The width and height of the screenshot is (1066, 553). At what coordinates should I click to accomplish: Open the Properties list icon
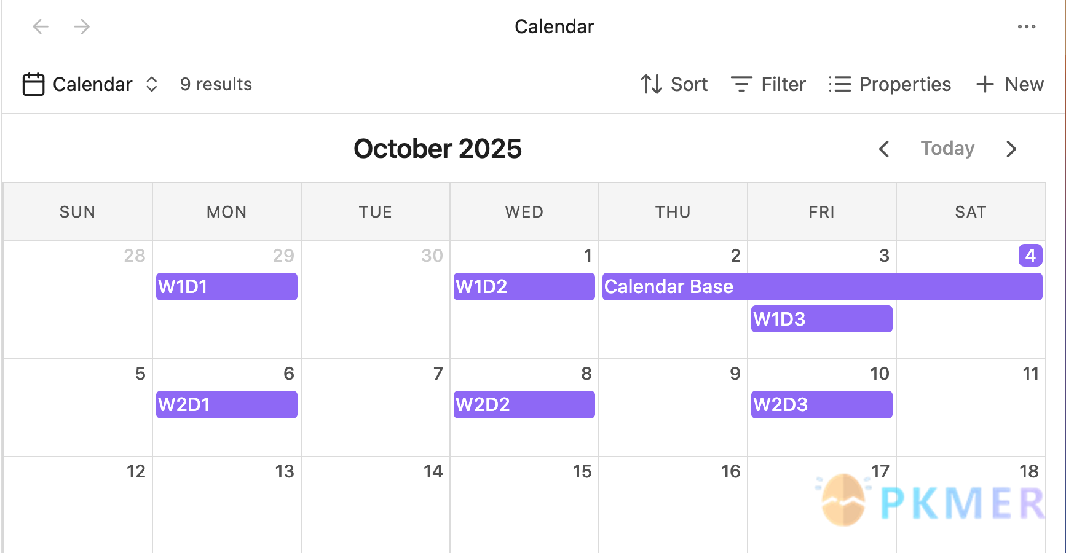coord(840,84)
